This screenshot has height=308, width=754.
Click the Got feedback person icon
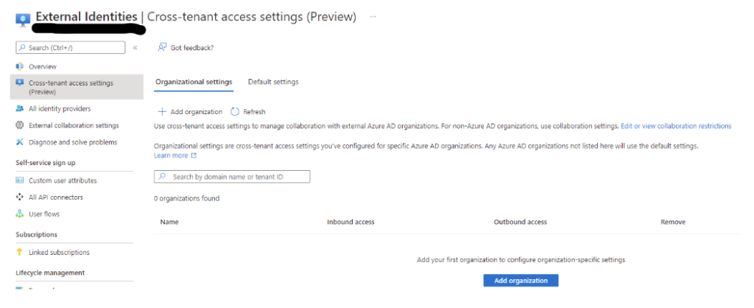tap(162, 48)
